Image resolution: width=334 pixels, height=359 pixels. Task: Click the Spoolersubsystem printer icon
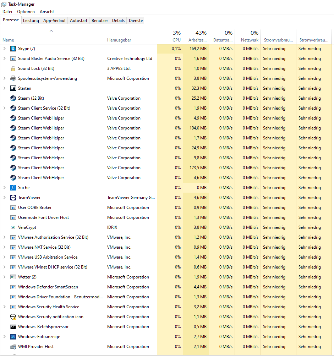click(13, 78)
